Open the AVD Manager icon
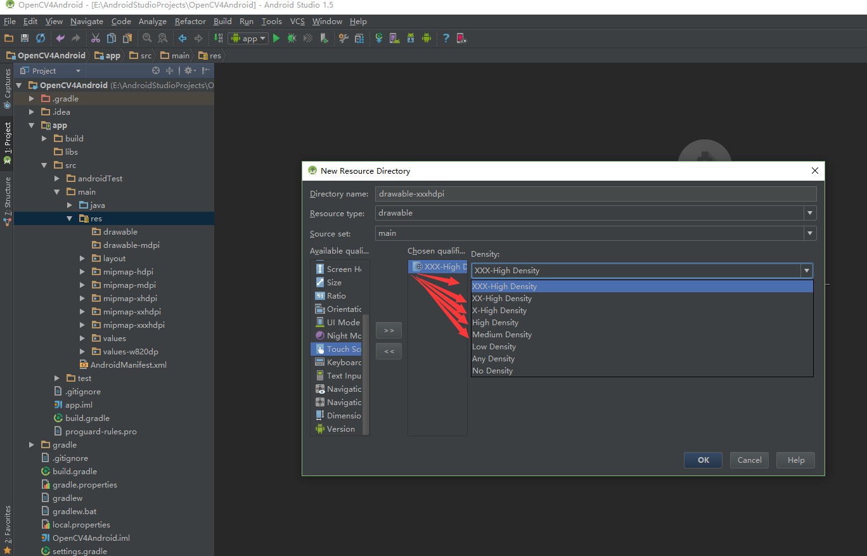This screenshot has height=556, width=867. click(395, 38)
